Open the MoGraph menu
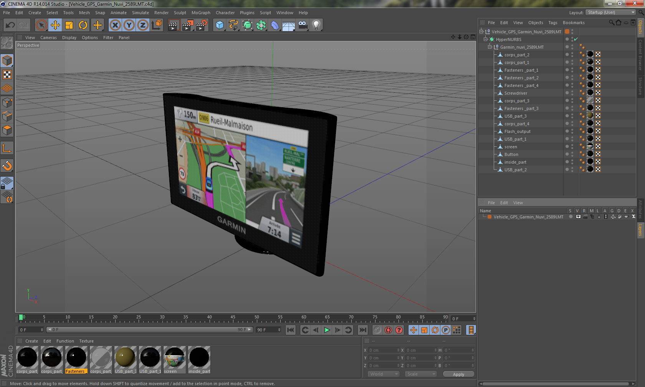 [x=201, y=13]
